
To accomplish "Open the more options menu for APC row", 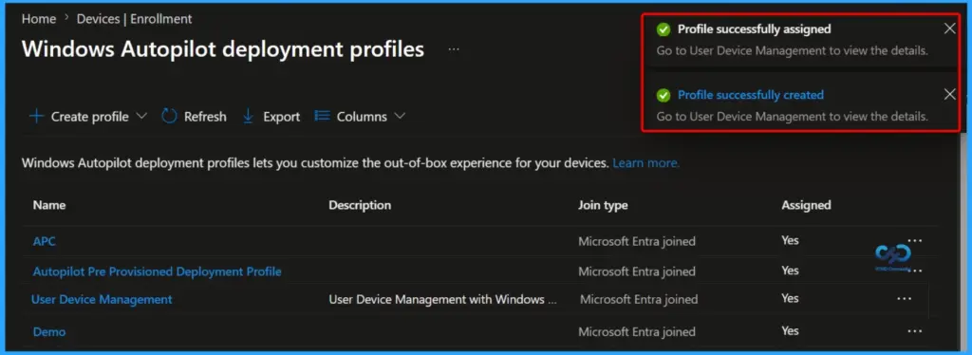I will [x=914, y=240].
